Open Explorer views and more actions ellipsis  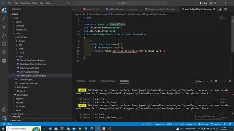[68, 9]
